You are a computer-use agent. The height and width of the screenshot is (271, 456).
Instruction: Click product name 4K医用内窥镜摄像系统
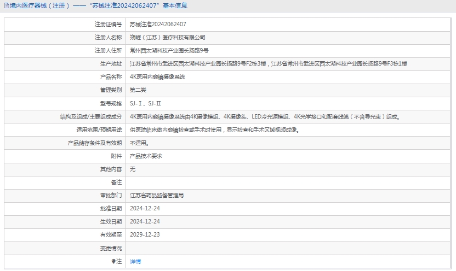[x=157, y=77]
